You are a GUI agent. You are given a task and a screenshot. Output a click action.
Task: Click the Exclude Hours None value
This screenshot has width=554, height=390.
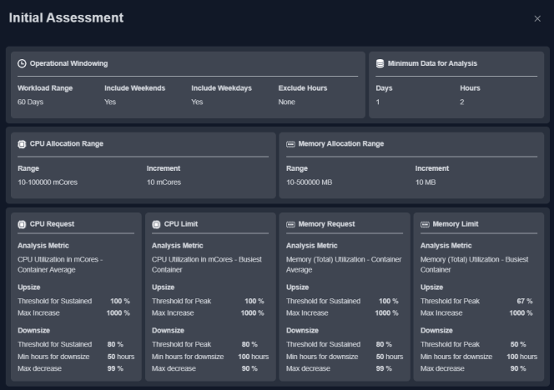(286, 102)
